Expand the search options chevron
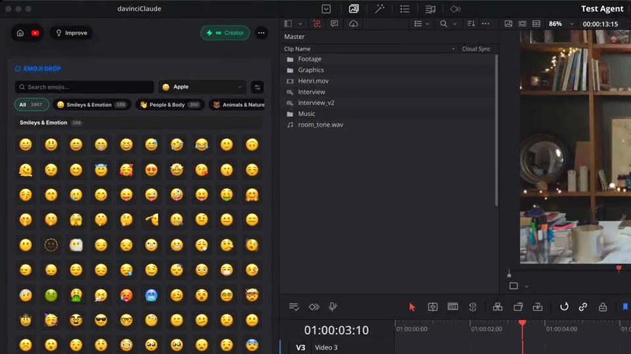Screen dimensions: 631x354 [455, 24]
